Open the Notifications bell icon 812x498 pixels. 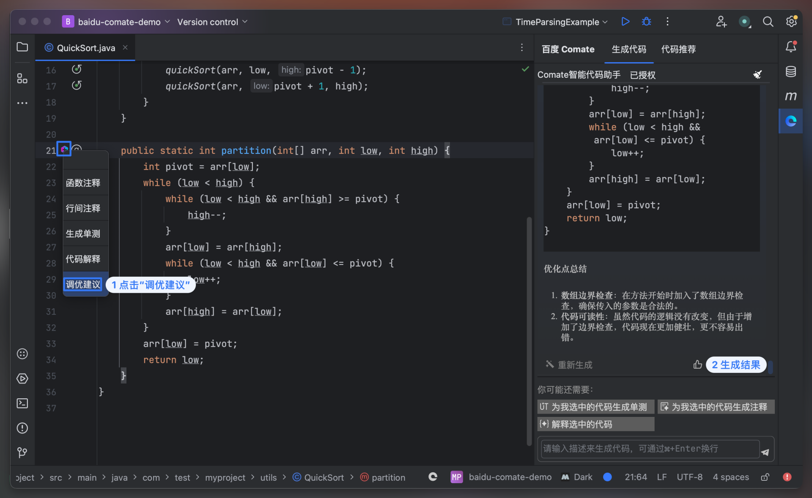(x=790, y=47)
